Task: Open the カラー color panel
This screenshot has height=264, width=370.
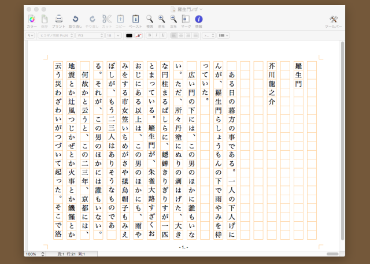Action: coord(32,19)
